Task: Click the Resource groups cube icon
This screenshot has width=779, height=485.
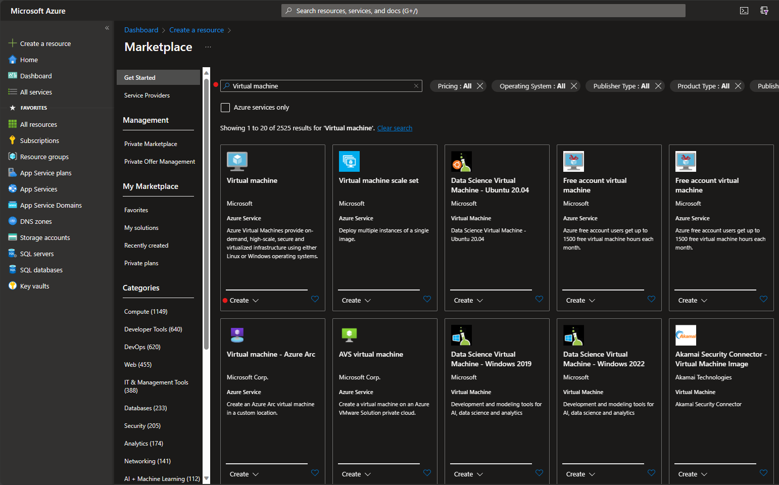Action: tap(13, 157)
